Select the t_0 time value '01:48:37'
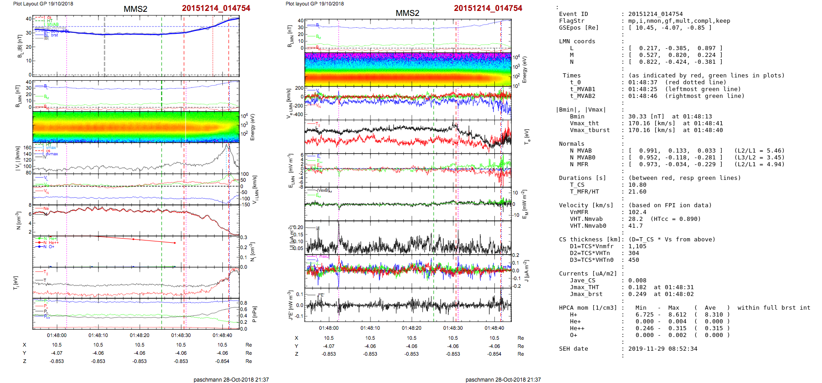The image size is (822, 383). 643,82
